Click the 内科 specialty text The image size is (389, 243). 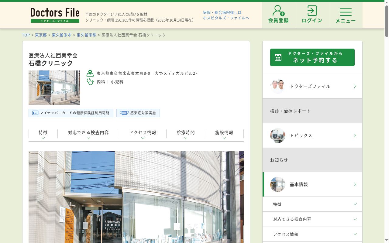pyautogui.click(x=101, y=82)
